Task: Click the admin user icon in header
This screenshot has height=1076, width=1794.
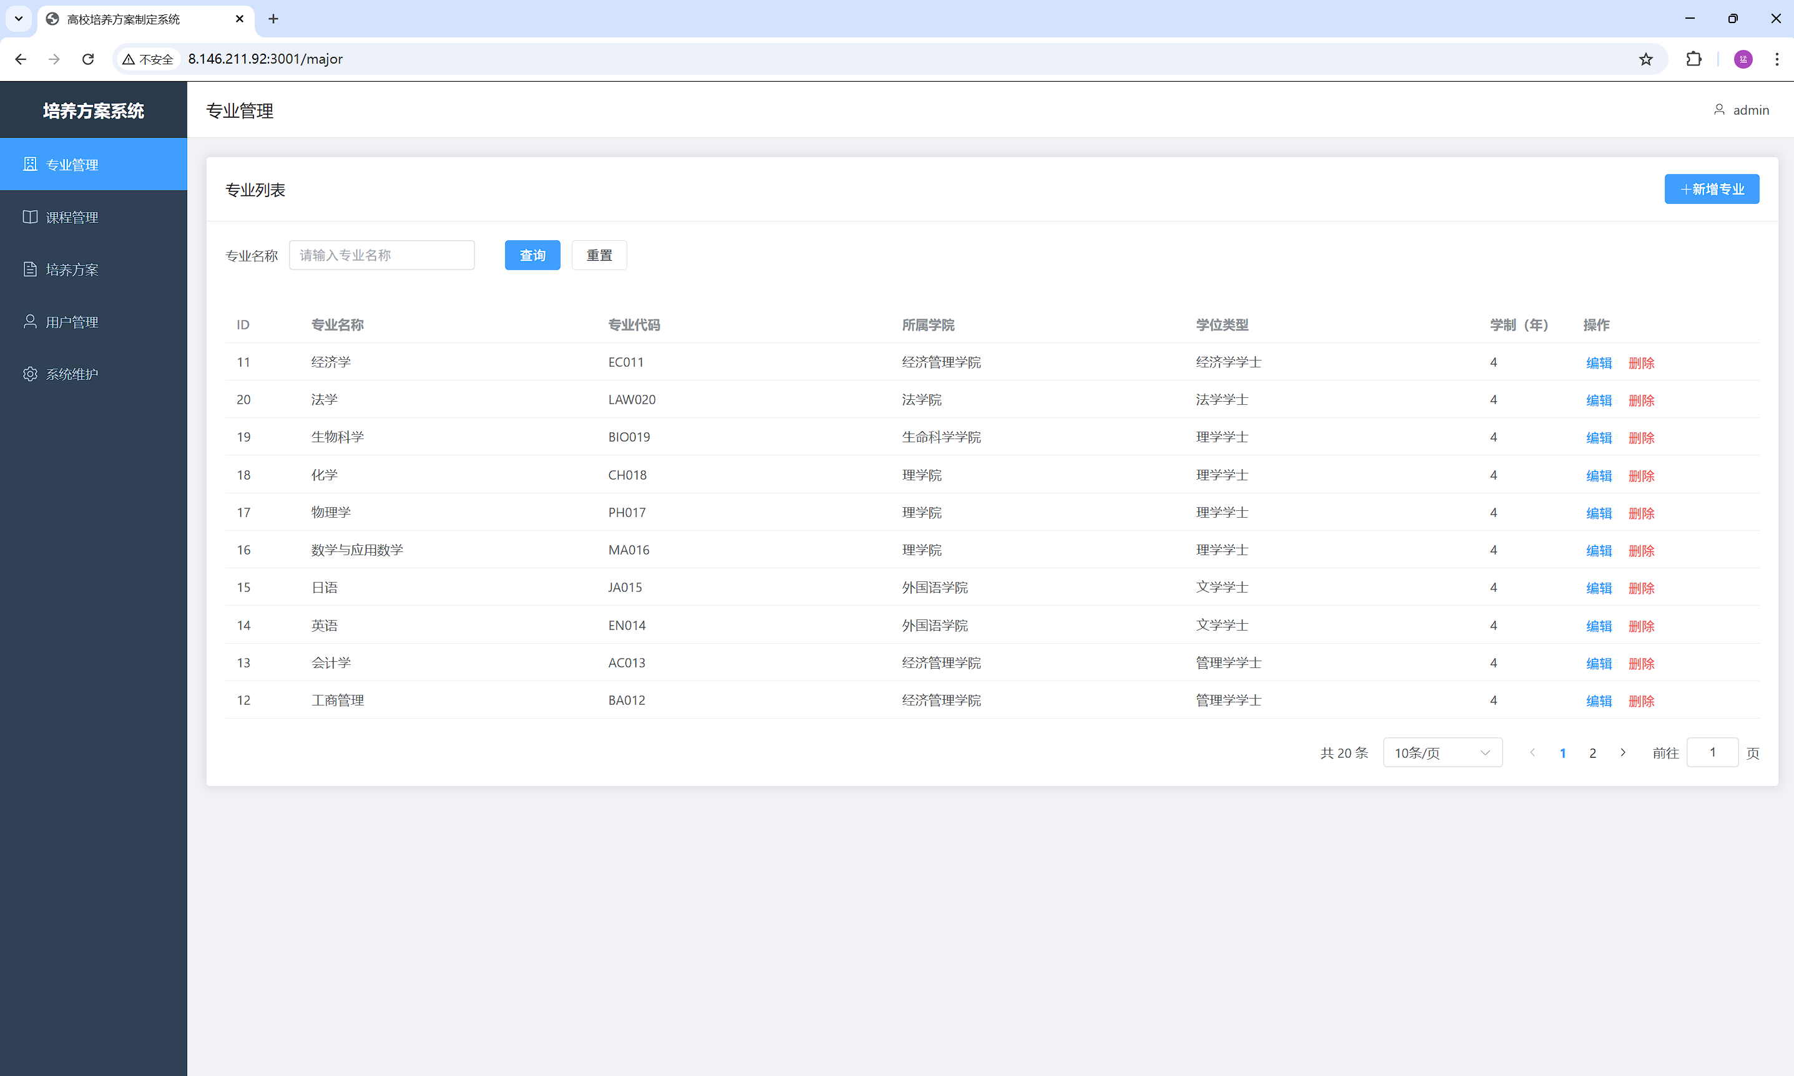Action: (1718, 110)
